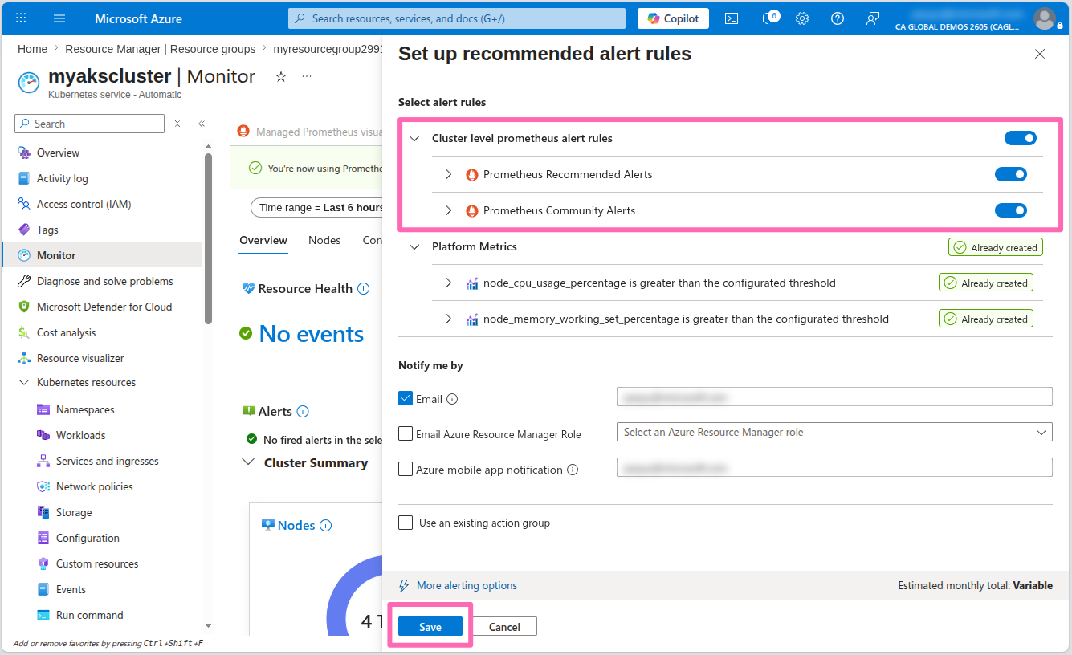The height and width of the screenshot is (655, 1072).
Task: Click the Email address input field
Action: click(834, 397)
